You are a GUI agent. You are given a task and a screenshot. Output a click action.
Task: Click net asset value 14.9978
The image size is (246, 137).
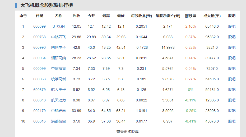pyautogui.click(x=168, y=47)
